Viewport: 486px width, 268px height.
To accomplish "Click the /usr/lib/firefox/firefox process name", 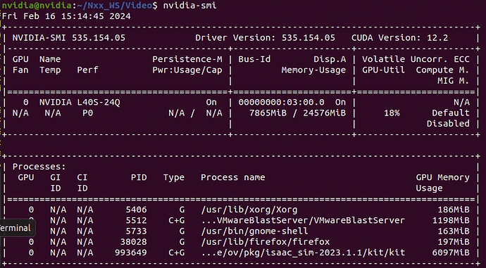I will (x=265, y=242).
